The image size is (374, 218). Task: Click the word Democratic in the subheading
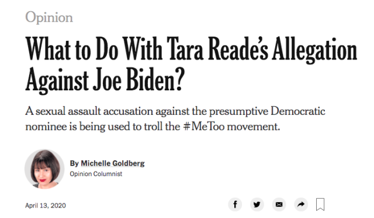[x=298, y=111]
